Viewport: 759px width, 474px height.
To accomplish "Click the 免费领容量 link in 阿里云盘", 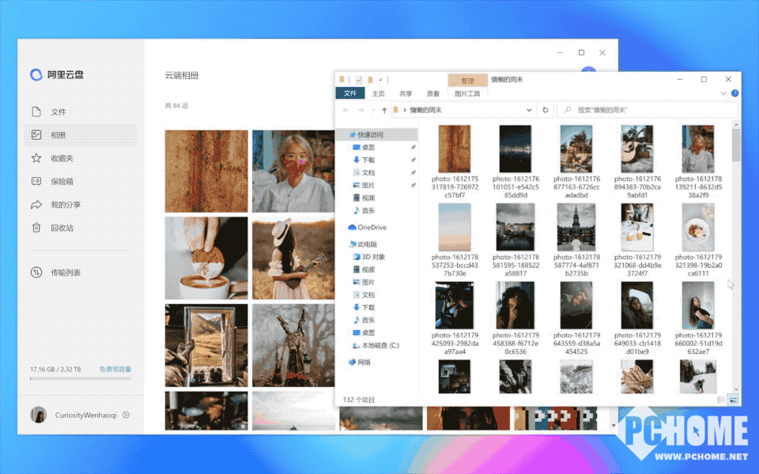I will click(x=115, y=369).
